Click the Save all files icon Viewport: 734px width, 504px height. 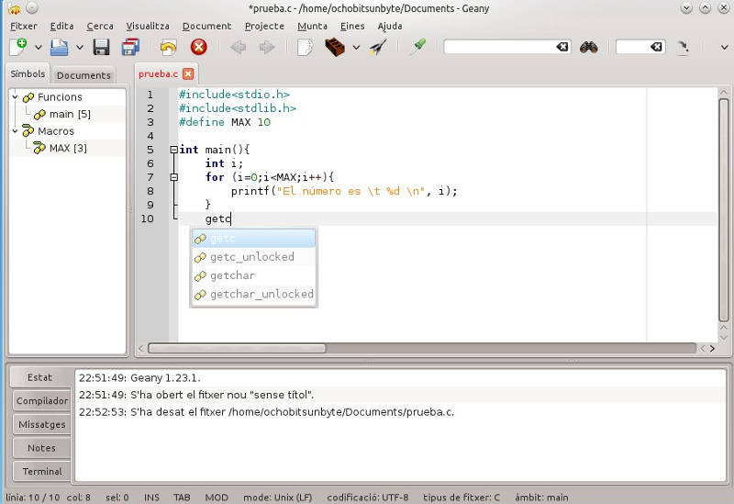[130, 47]
